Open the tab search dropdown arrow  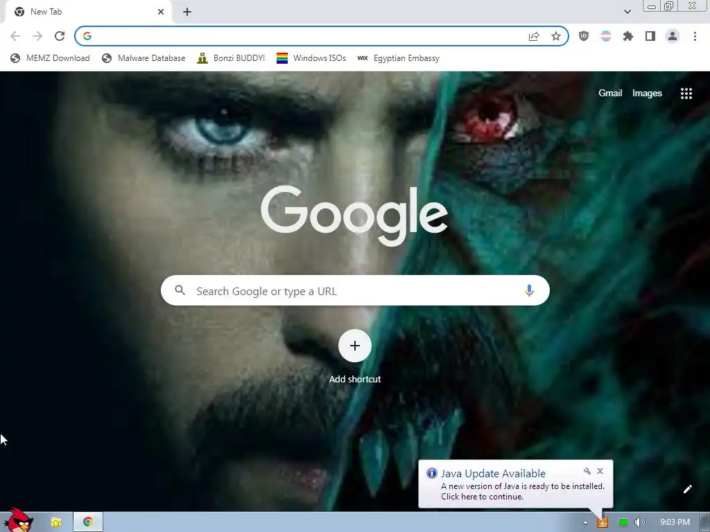(627, 12)
